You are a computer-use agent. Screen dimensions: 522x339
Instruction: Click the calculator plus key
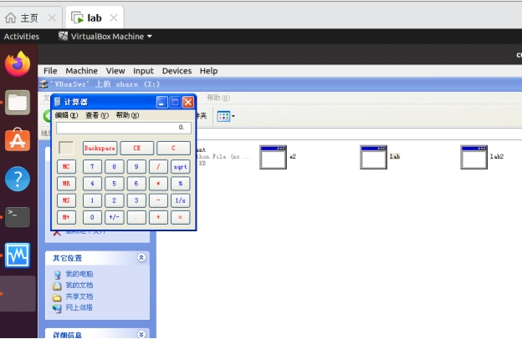coord(158,217)
